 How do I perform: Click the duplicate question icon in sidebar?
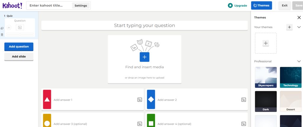(2, 28)
